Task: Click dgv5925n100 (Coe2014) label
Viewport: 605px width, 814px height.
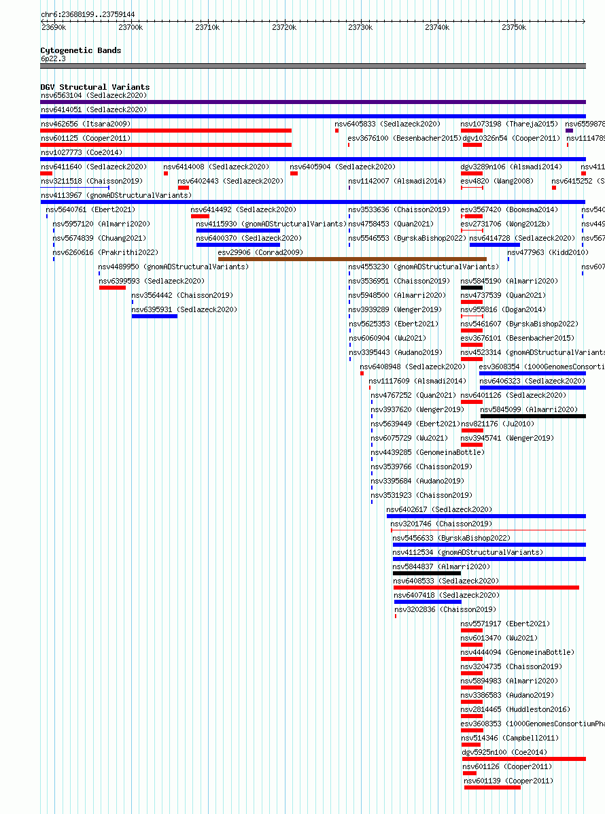Action: click(x=505, y=752)
